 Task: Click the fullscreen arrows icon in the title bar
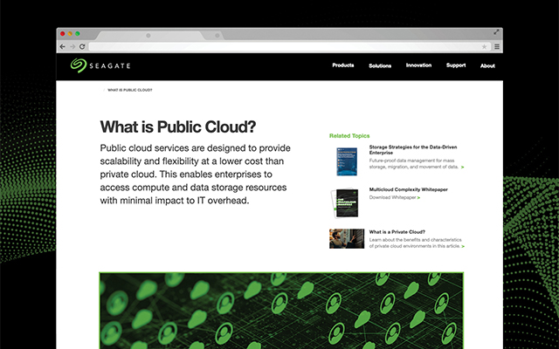point(496,32)
